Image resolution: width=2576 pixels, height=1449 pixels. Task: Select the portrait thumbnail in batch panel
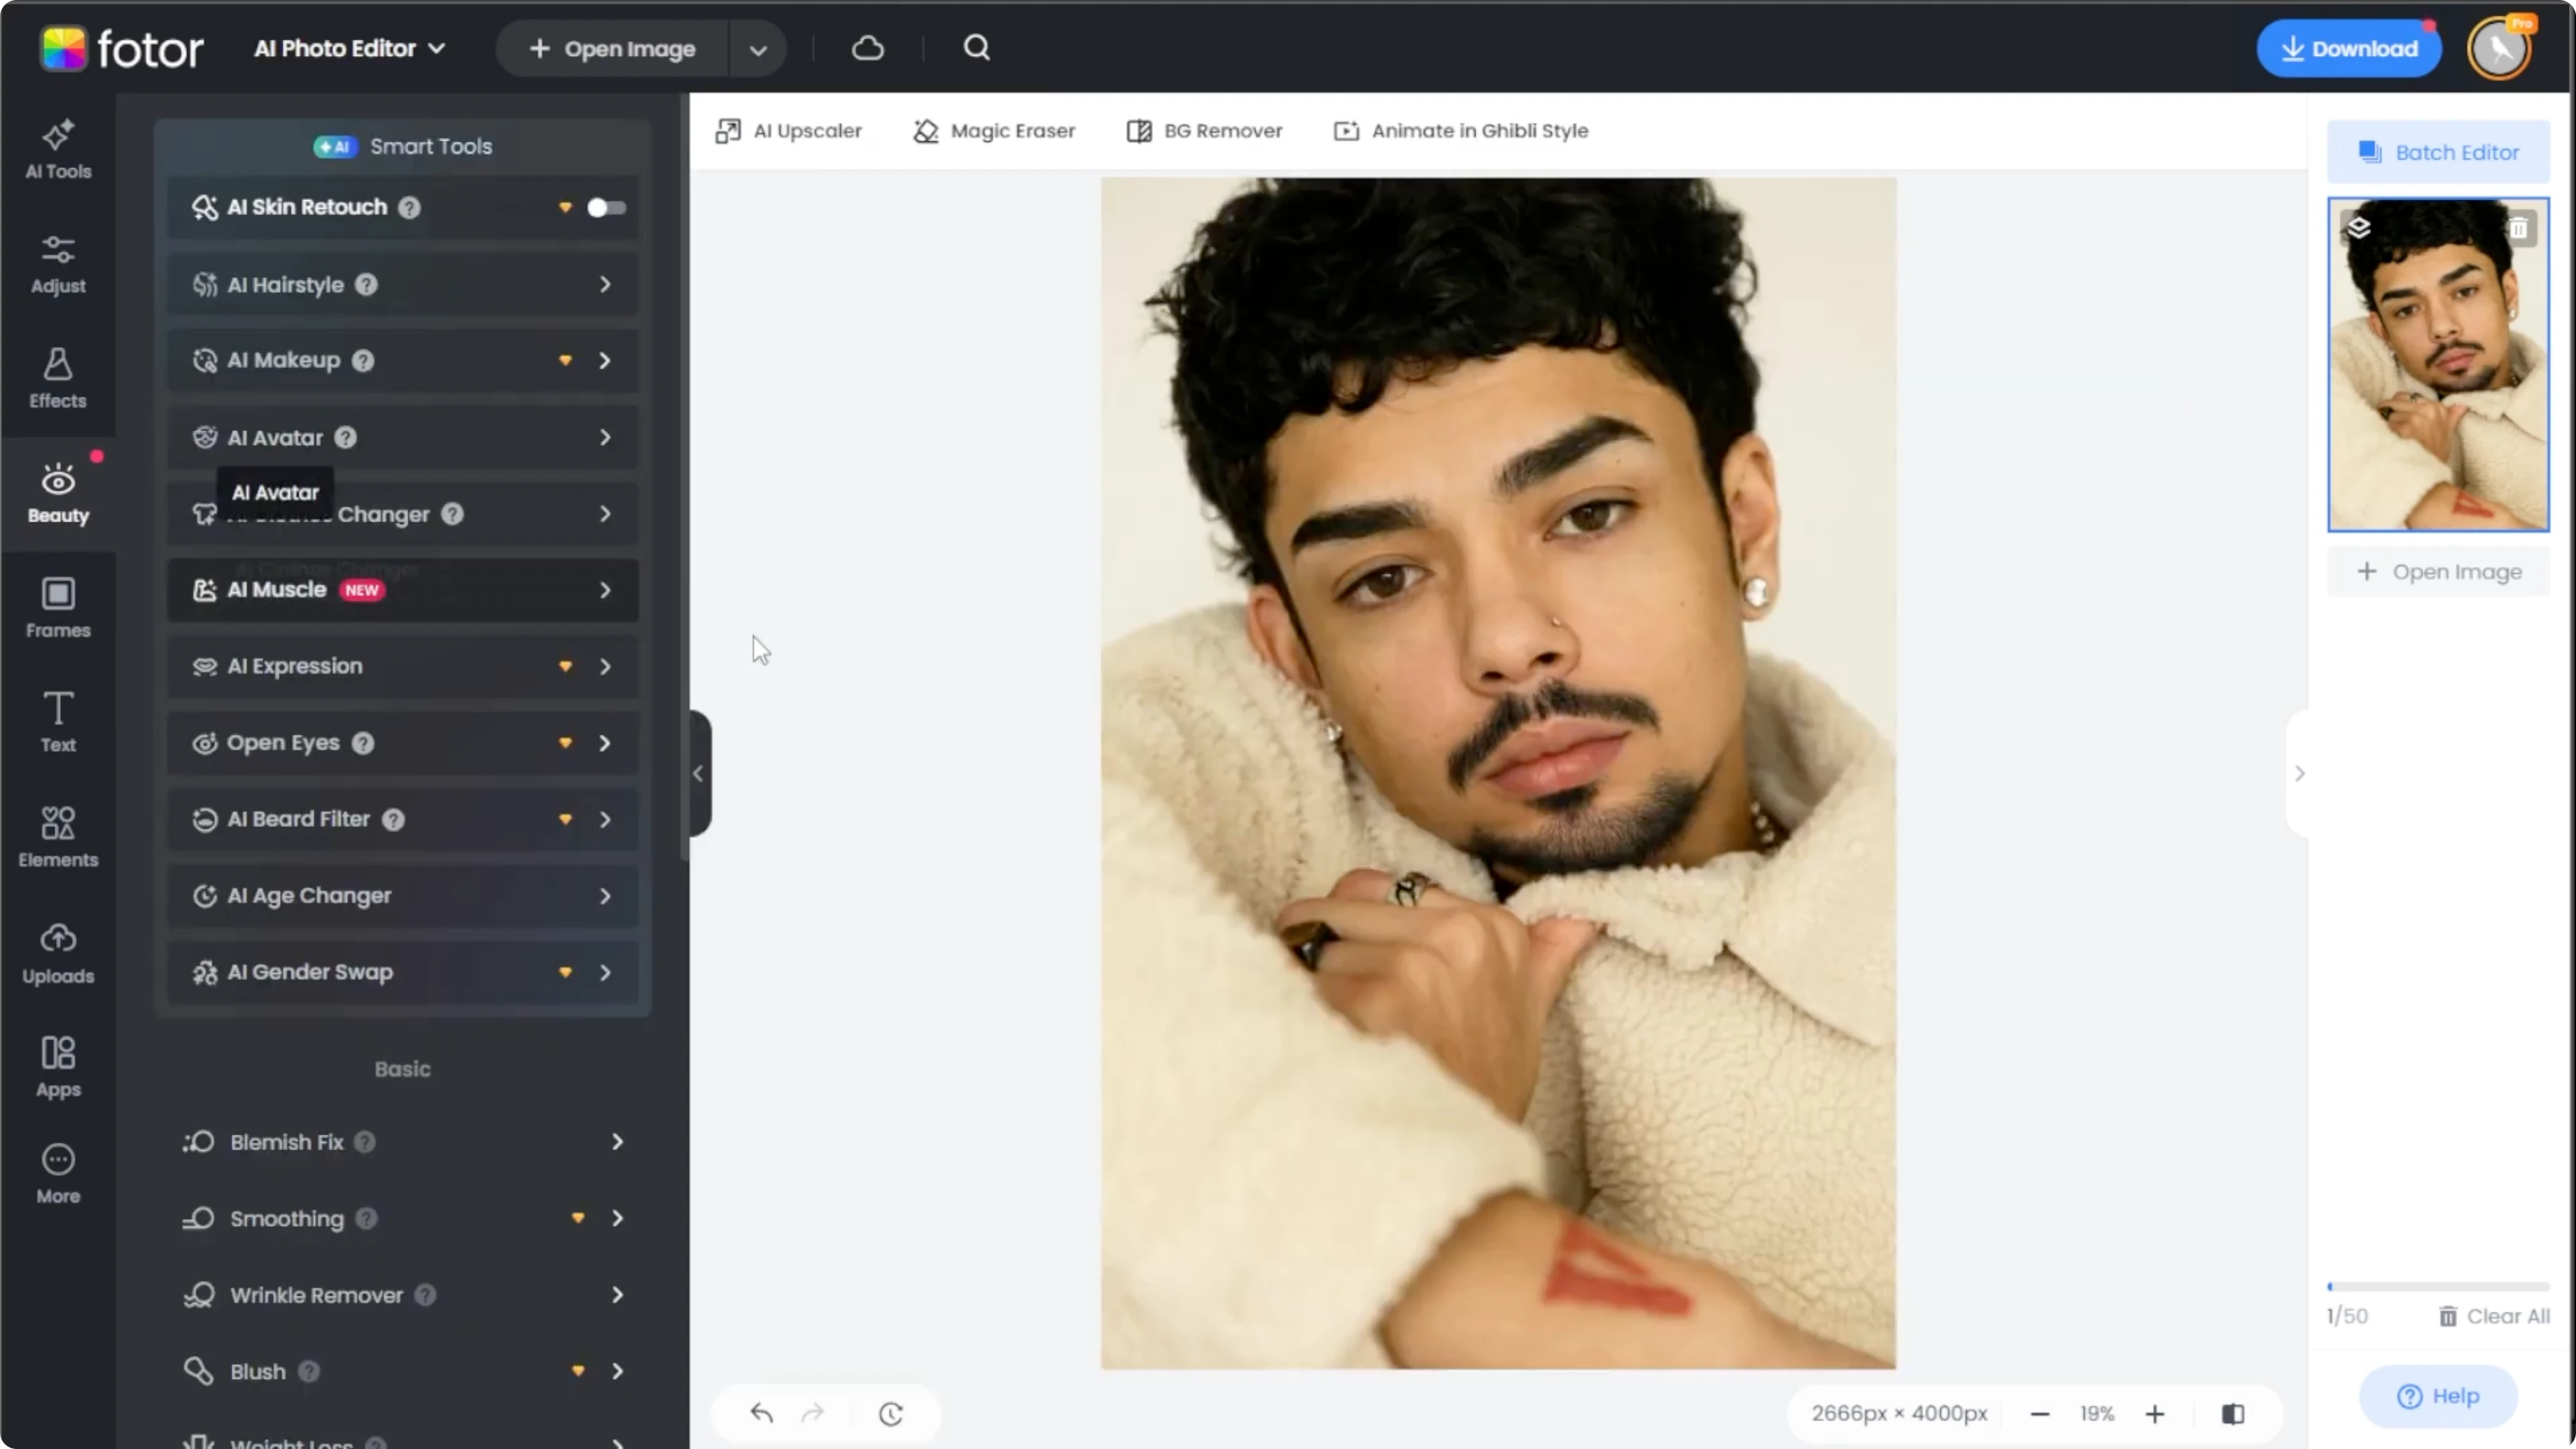[2438, 365]
